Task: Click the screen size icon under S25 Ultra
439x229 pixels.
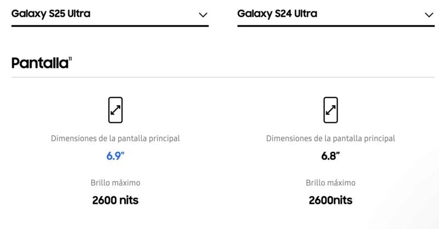Action: click(x=115, y=110)
